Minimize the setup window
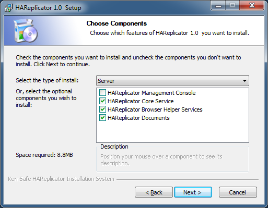This screenshot has height=208, width=268. (218, 6)
